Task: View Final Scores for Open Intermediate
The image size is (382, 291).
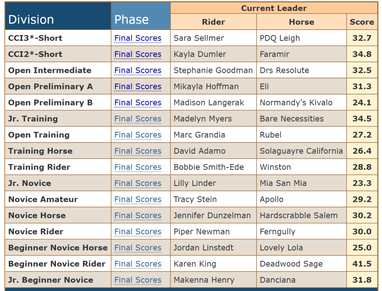Action: point(138,70)
